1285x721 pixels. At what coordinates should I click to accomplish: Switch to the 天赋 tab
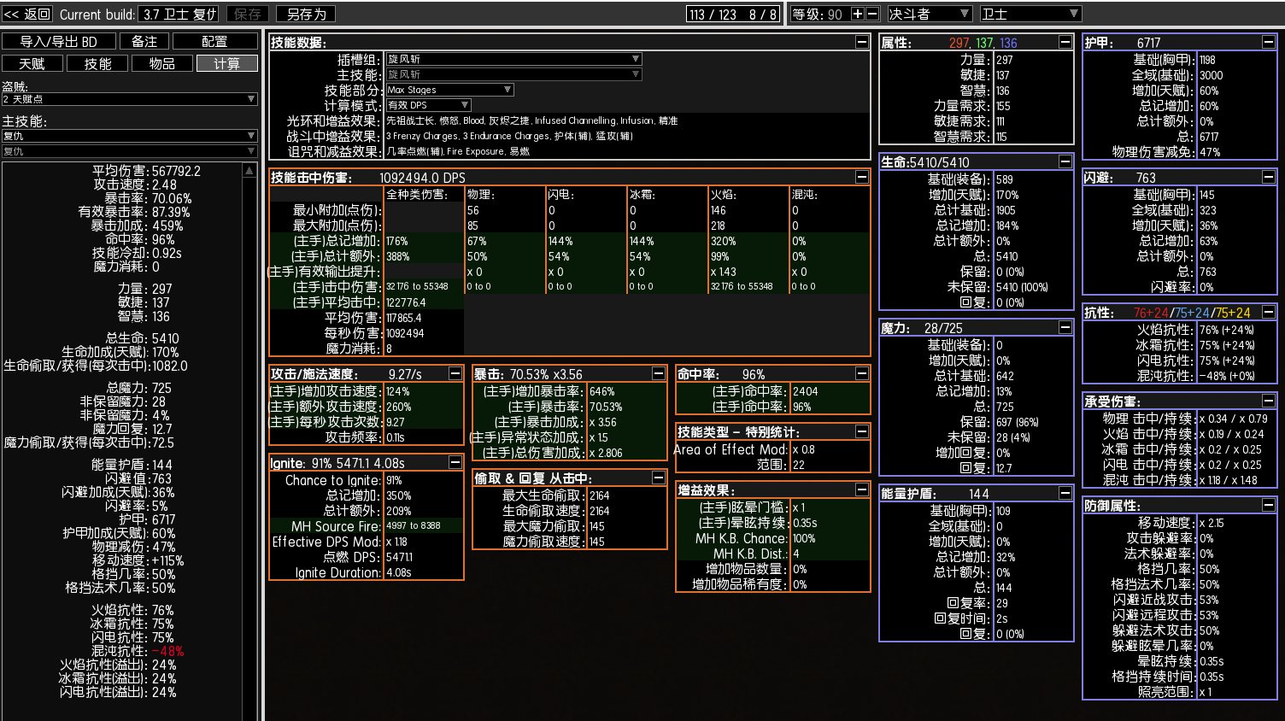tap(32, 64)
